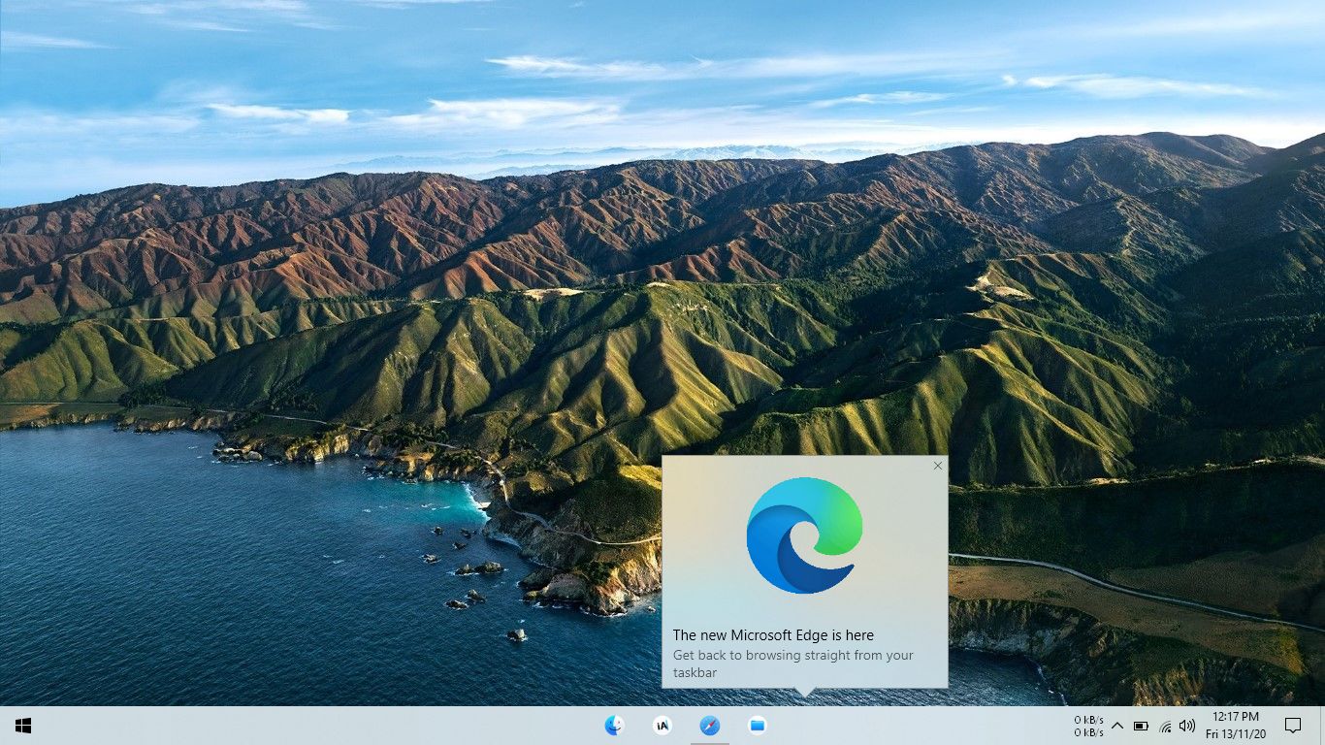This screenshot has height=745, width=1325.
Task: Open the Safari-style browser pinned to taskbar
Action: coord(709,725)
